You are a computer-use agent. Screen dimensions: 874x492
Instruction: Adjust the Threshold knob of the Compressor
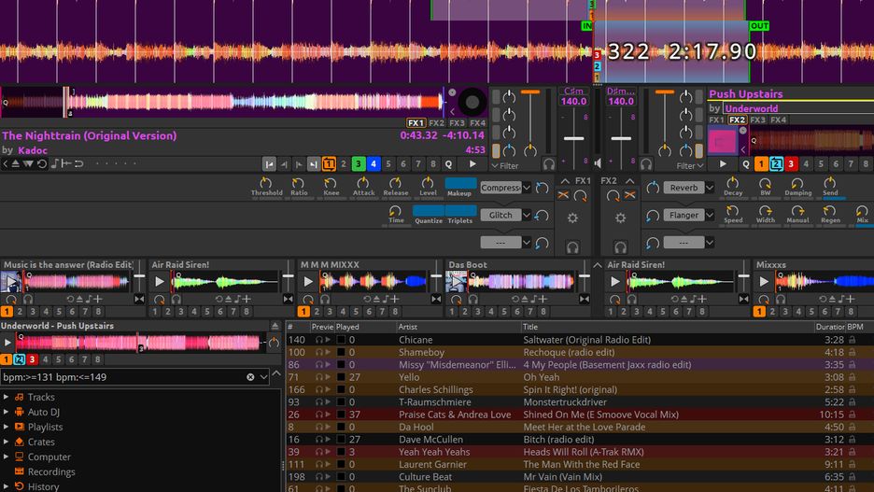(x=266, y=183)
